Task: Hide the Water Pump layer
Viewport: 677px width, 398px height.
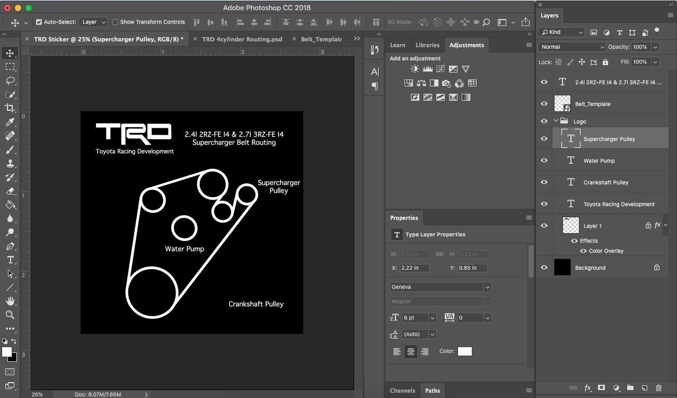Action: point(544,161)
